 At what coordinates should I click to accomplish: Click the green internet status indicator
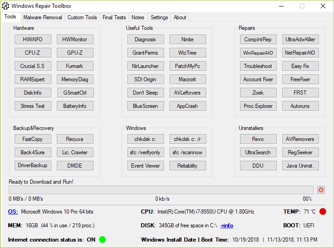[102, 239]
